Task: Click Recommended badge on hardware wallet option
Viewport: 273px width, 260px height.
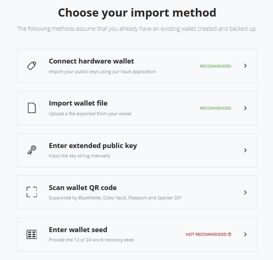Action: tap(215, 66)
